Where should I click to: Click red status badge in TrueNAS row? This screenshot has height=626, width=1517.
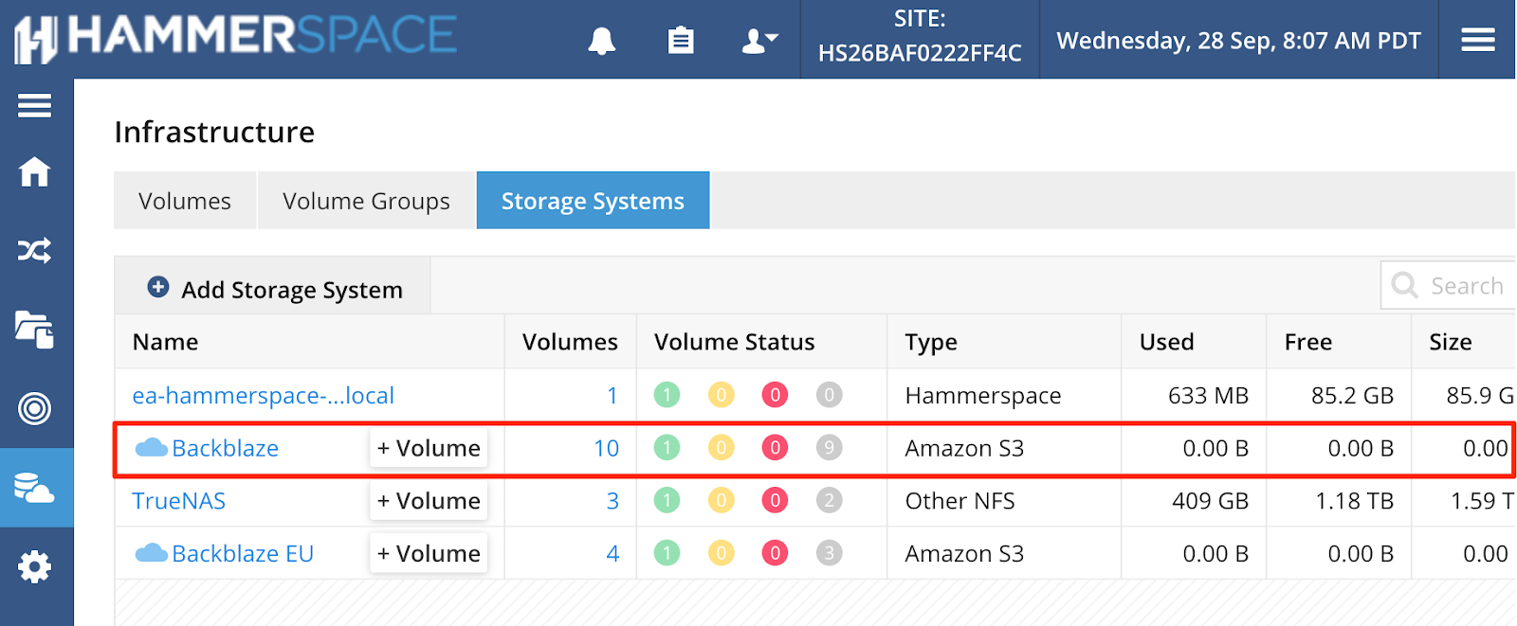(775, 500)
